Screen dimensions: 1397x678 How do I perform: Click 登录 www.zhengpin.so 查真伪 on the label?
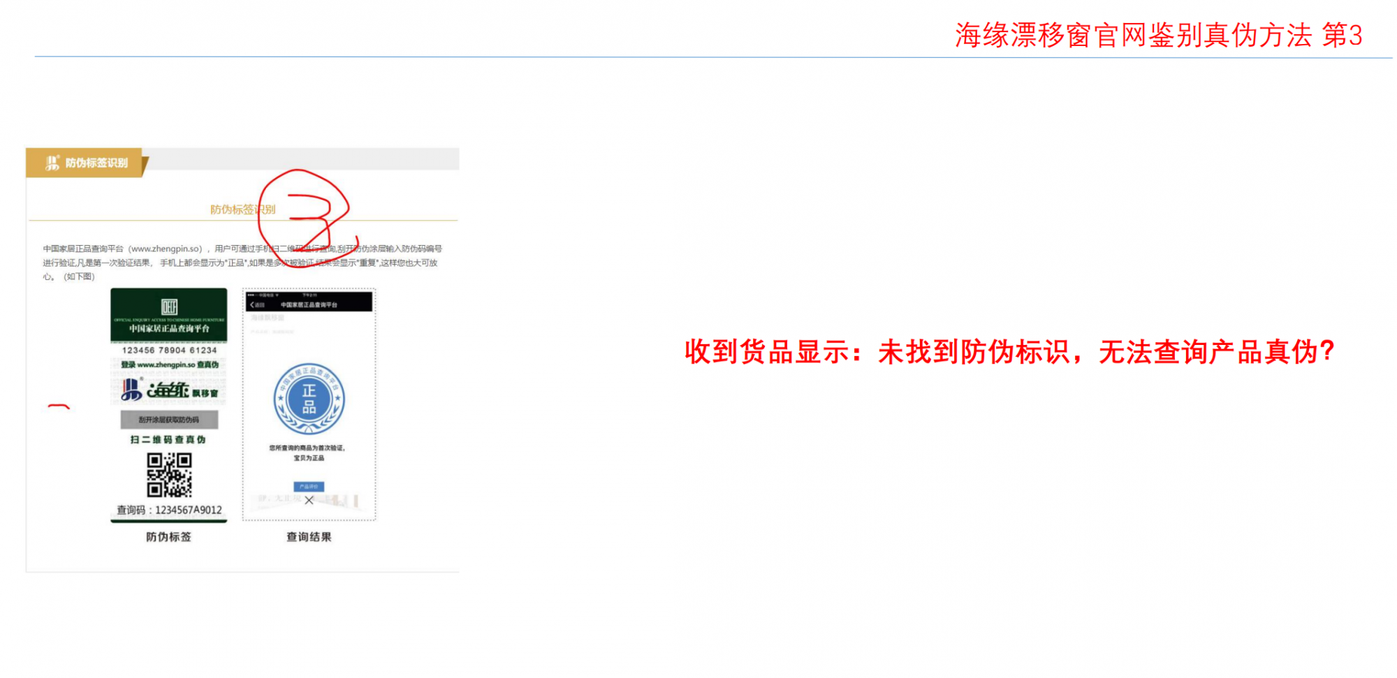170,364
